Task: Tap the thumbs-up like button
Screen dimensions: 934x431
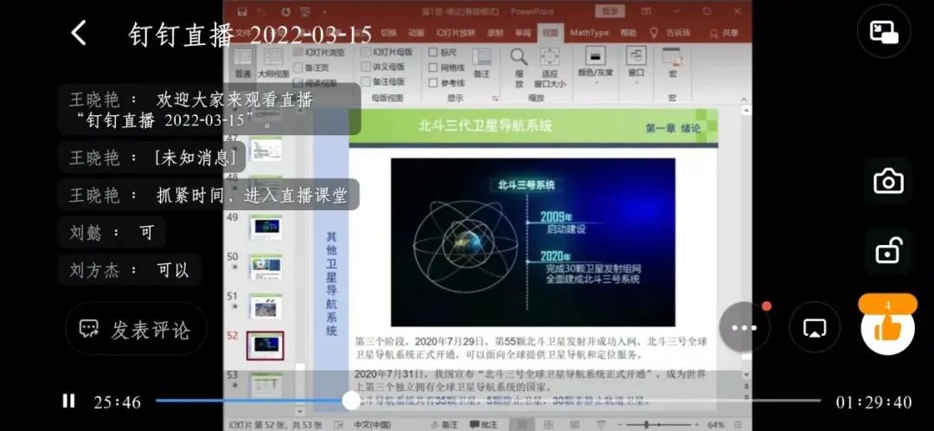Action: point(887,327)
